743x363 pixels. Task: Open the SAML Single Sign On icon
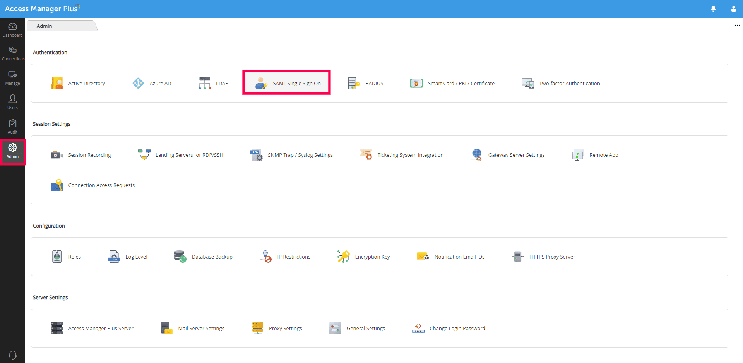(261, 83)
